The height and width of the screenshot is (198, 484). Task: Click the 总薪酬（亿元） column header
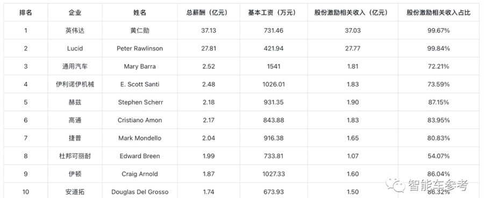209,13
